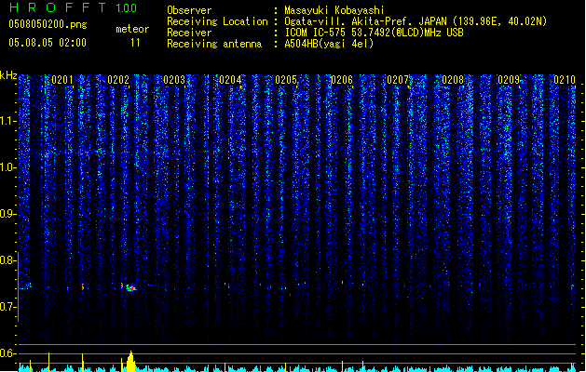Click the Receiving Location value Ogata-vill. Akita-Pref.

(347, 21)
